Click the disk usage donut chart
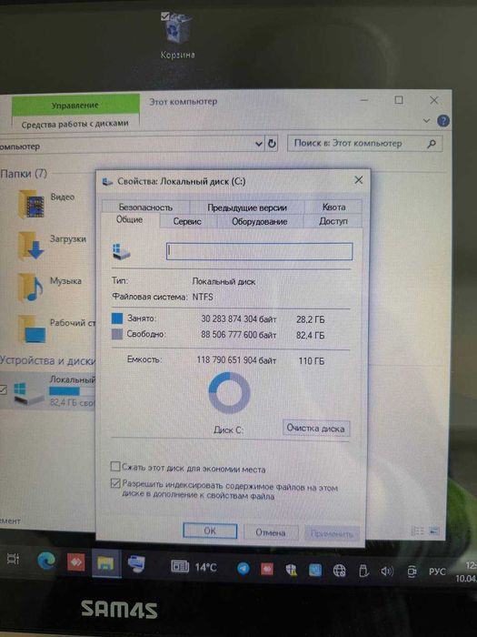Screen dimensions: 477x637 pos(229,393)
